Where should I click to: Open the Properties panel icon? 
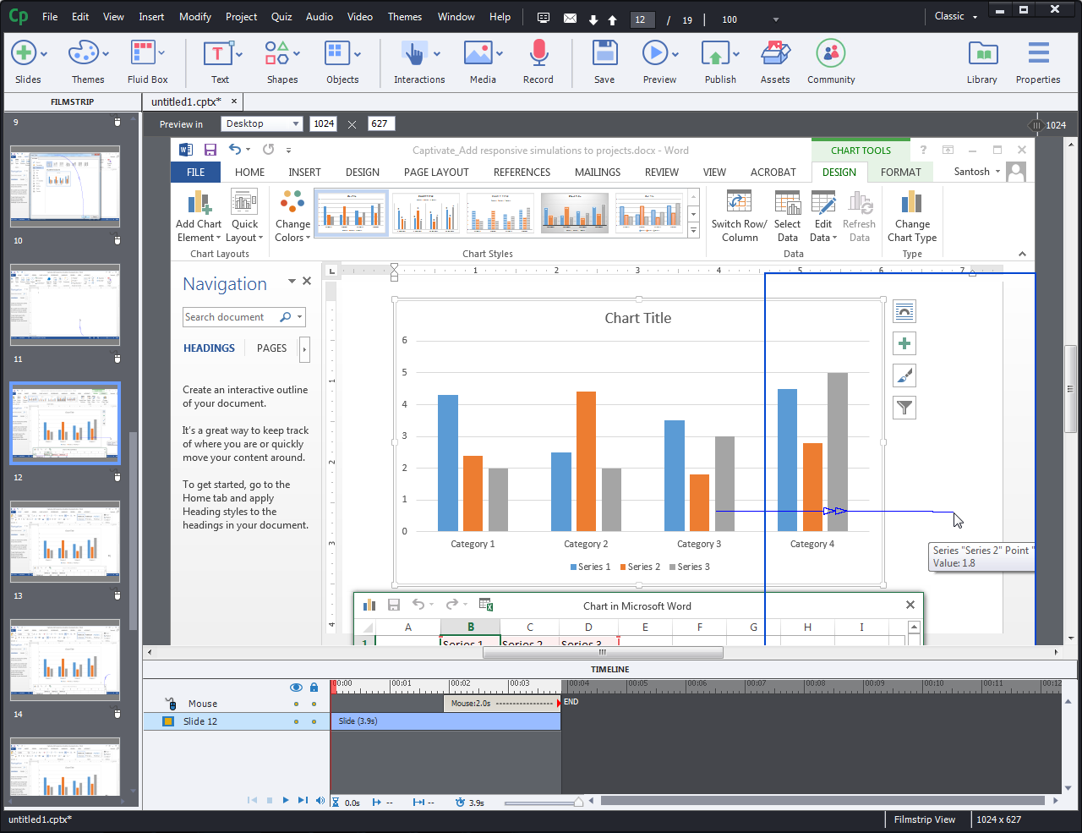click(1038, 53)
